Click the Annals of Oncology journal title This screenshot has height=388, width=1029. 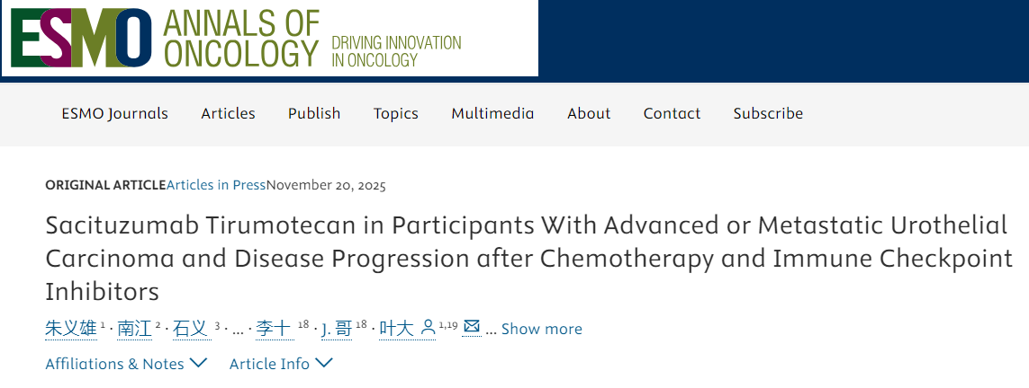[x=241, y=39]
